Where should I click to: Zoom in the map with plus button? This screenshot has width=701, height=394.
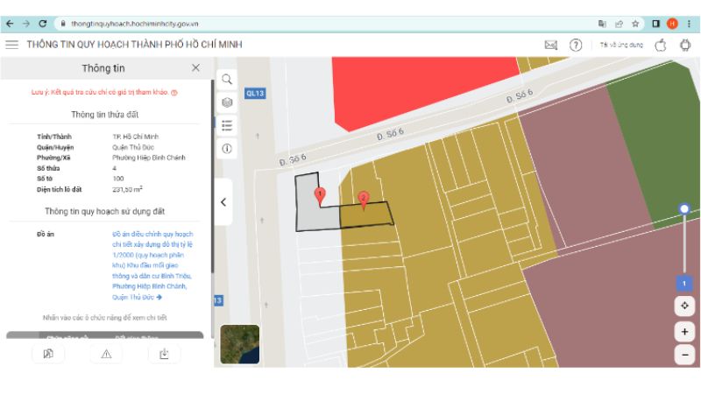pyautogui.click(x=684, y=332)
